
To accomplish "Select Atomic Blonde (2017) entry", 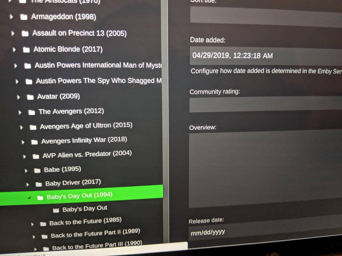I will 68,49.
